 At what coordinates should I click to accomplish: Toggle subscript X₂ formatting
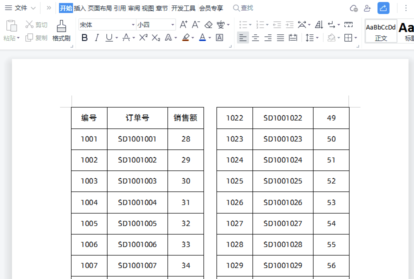(x=156, y=37)
